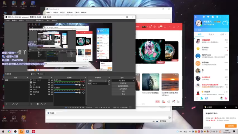Open OBS File menu
238x134 pixels.
8,20
